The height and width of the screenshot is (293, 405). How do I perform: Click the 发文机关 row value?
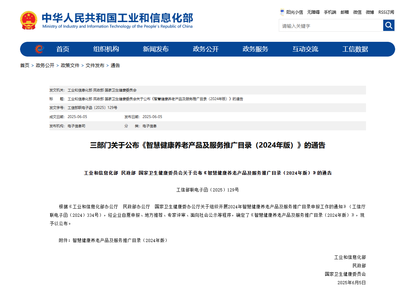point(102,90)
